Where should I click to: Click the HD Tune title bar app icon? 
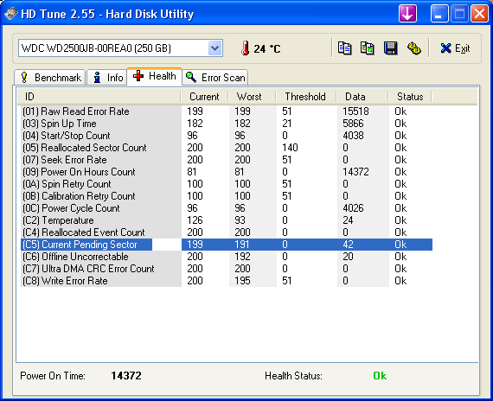click(10, 14)
